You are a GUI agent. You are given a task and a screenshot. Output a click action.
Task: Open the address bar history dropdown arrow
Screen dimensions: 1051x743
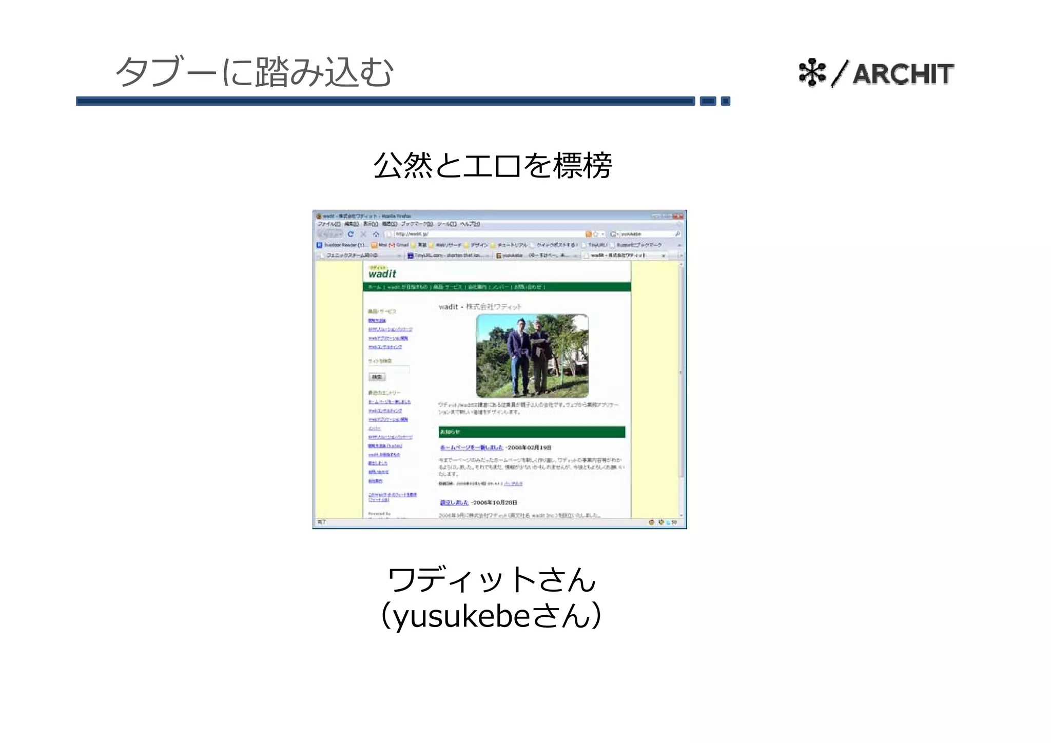click(x=602, y=234)
